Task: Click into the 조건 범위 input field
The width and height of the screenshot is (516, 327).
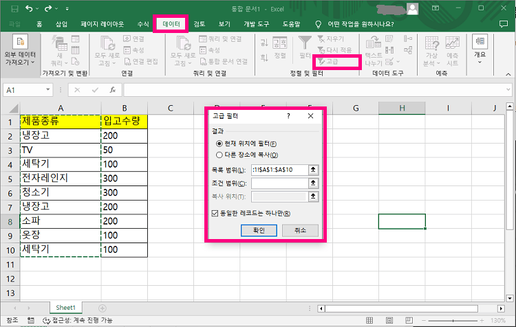Action: [x=279, y=183]
